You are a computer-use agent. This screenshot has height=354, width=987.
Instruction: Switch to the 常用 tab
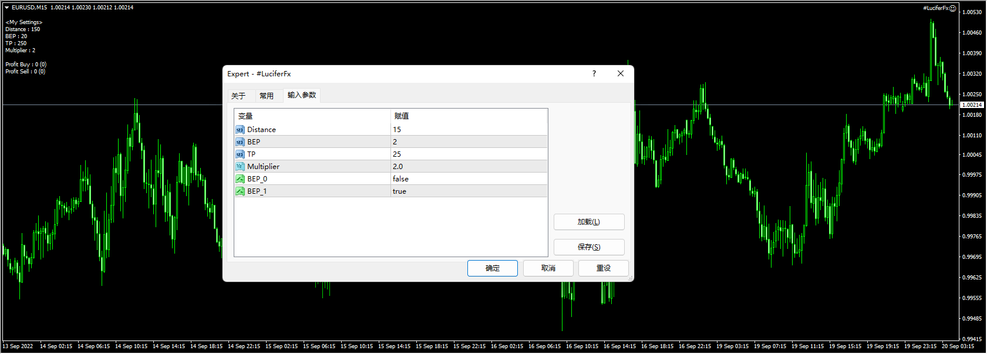click(x=267, y=96)
